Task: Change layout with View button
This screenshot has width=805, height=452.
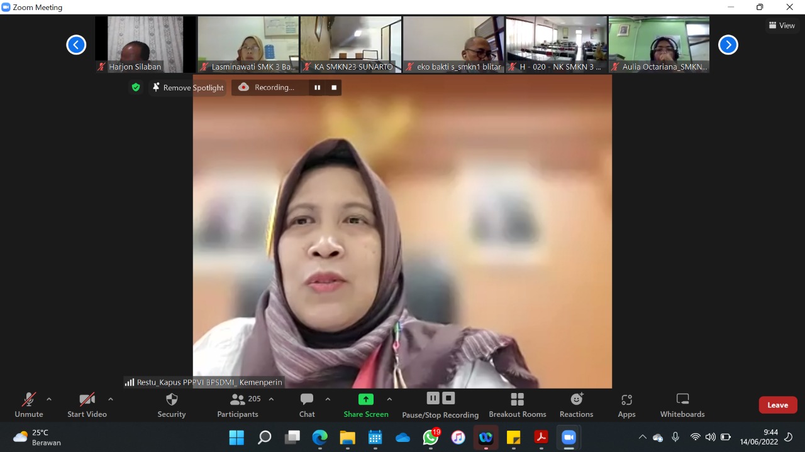Action: pos(782,25)
